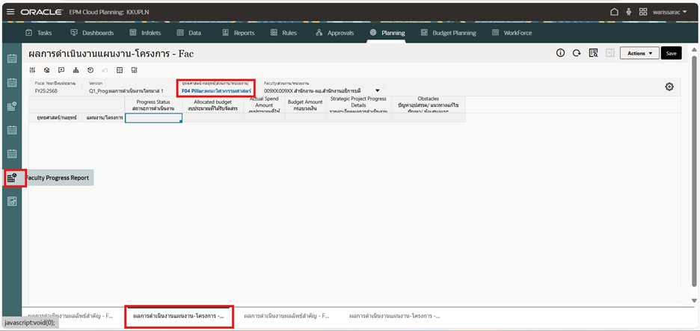Open the Approvals tab
Image resolution: width=700 pixels, height=331 pixels.
pyautogui.click(x=335, y=33)
